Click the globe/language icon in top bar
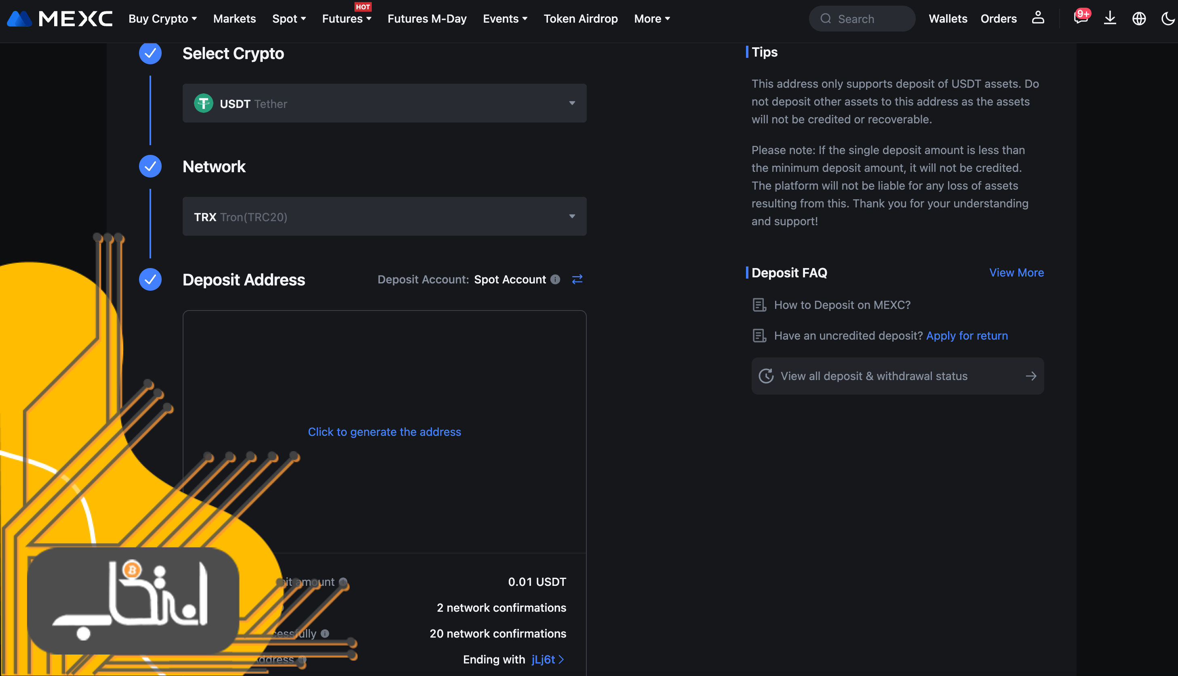The width and height of the screenshot is (1178, 676). tap(1138, 18)
